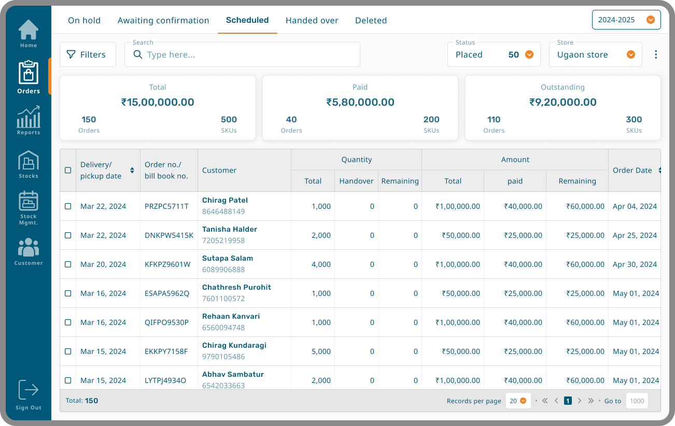
Task: Open customer Tanisha Halder's name link
Action: tap(230, 229)
